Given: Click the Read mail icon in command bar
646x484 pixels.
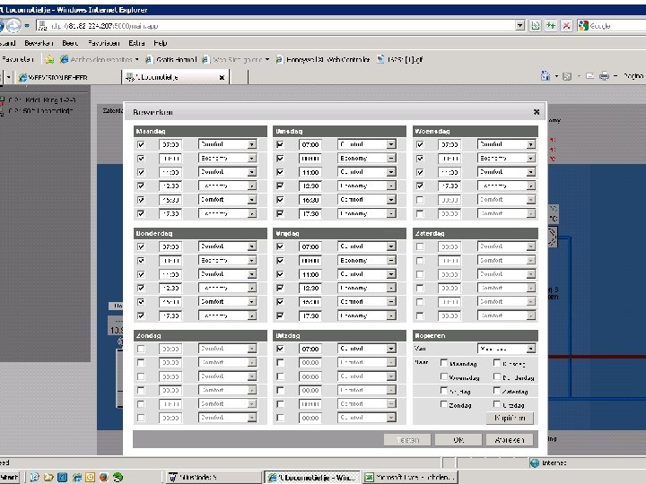Looking at the screenshot, I should click(590, 75).
